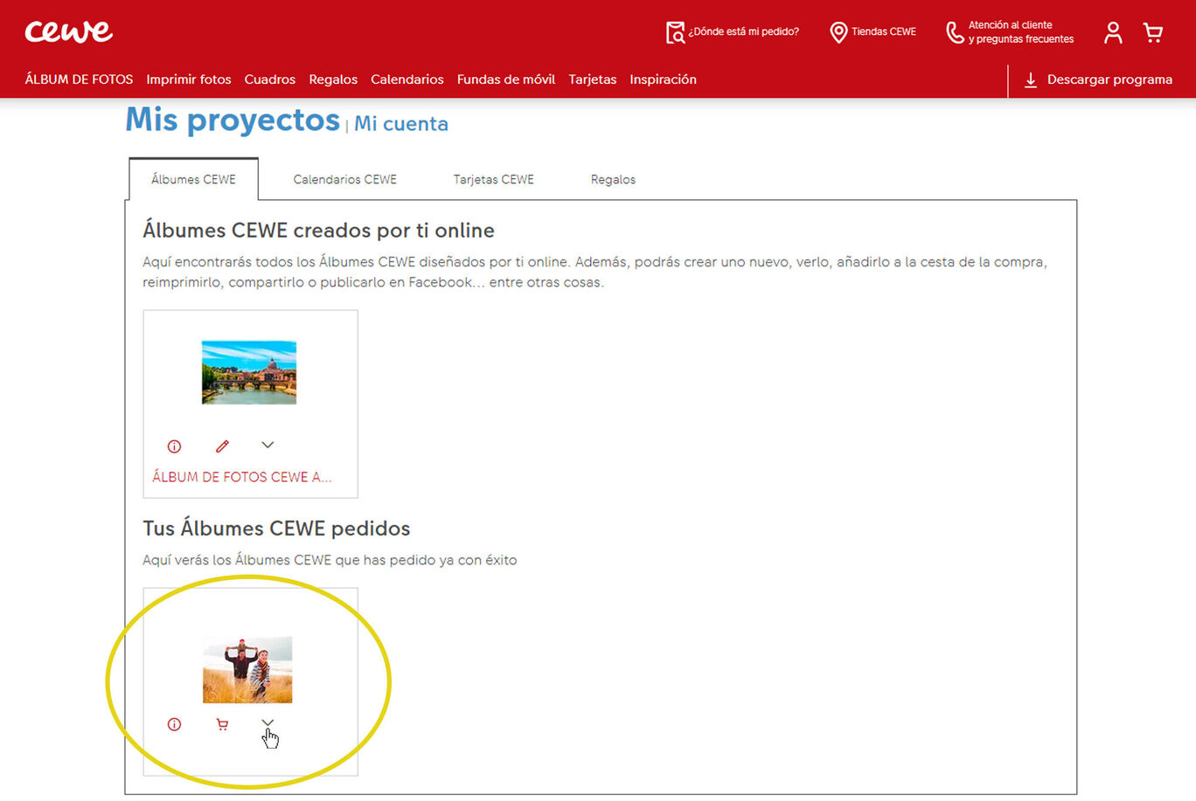Add ordered album to cart
The width and height of the screenshot is (1196, 801).
pyautogui.click(x=222, y=724)
